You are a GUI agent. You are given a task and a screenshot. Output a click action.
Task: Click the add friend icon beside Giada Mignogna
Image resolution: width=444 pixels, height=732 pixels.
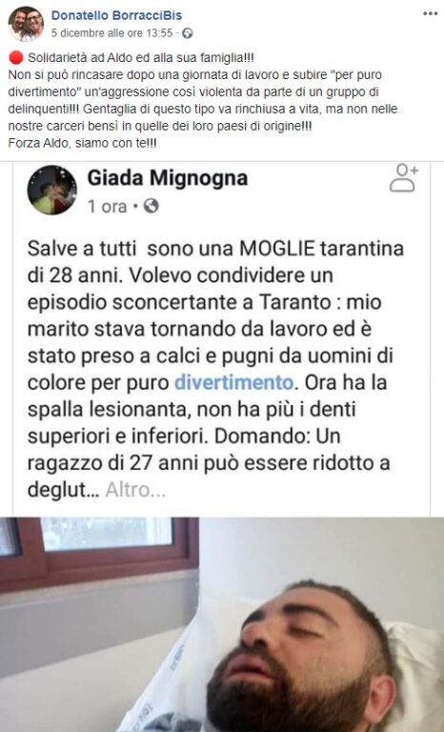[403, 178]
